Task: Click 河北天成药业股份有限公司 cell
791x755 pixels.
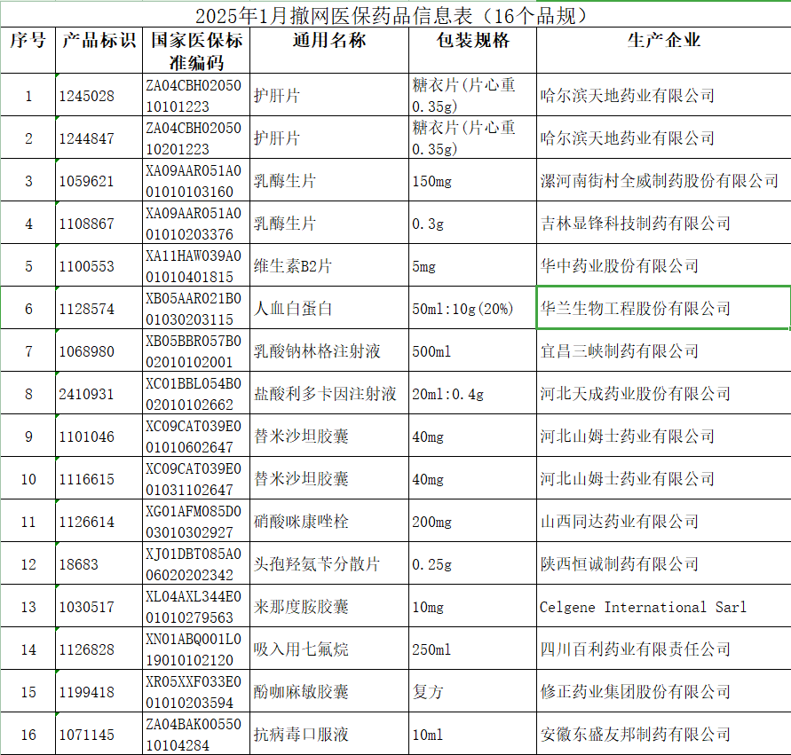Action: (x=664, y=394)
